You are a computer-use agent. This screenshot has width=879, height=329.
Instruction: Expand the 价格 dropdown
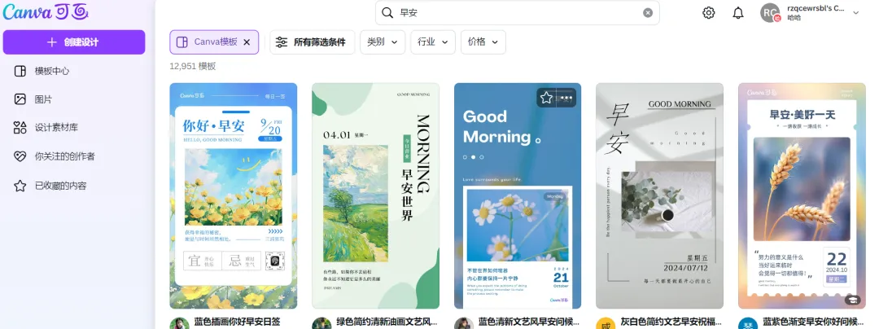point(483,42)
